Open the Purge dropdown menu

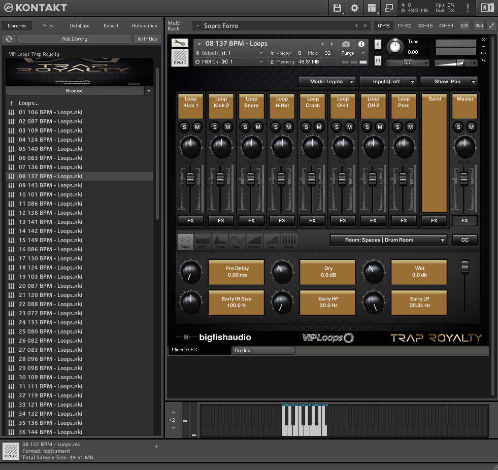click(x=353, y=53)
